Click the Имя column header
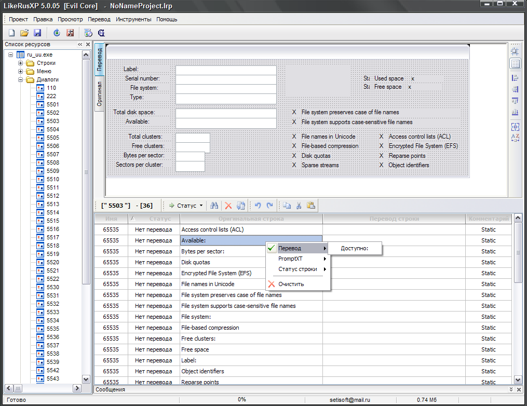 point(111,219)
